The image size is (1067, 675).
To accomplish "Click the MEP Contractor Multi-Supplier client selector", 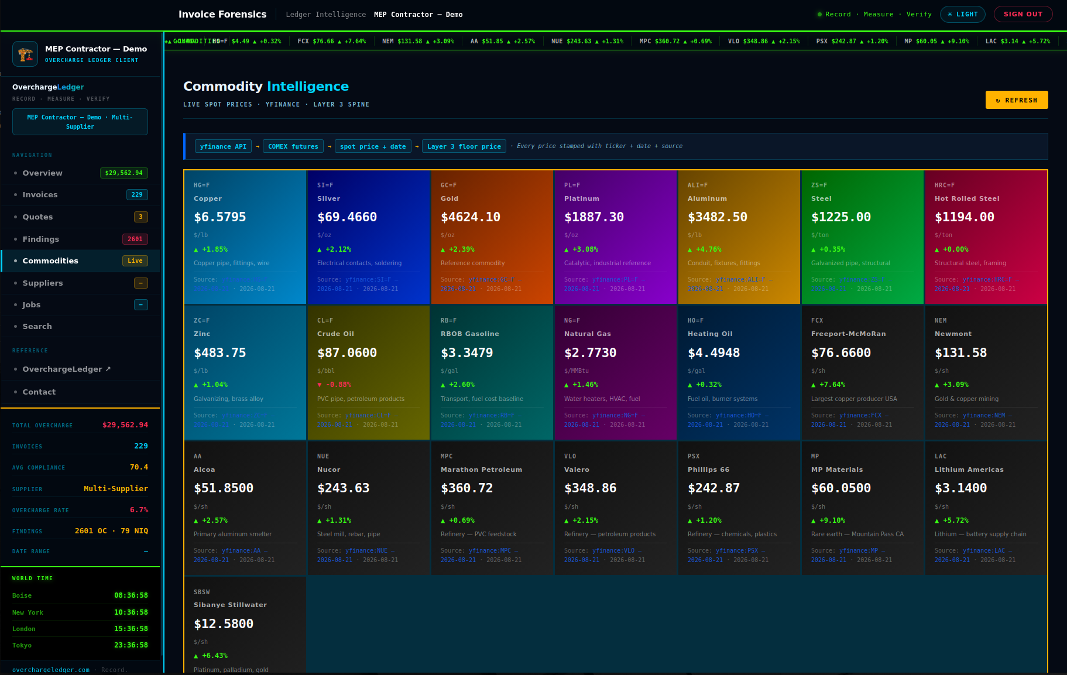I will click(80, 122).
